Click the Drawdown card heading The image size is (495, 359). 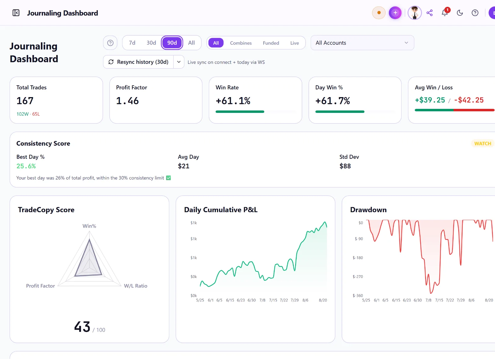coord(368,210)
